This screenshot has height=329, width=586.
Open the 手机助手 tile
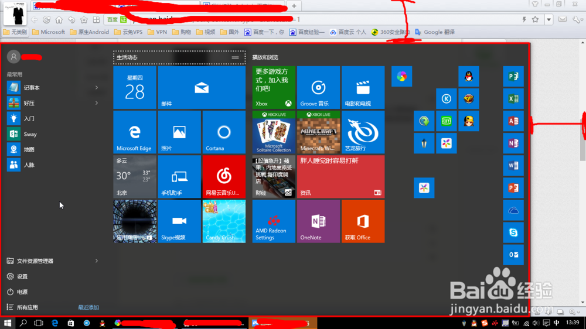[x=179, y=177]
